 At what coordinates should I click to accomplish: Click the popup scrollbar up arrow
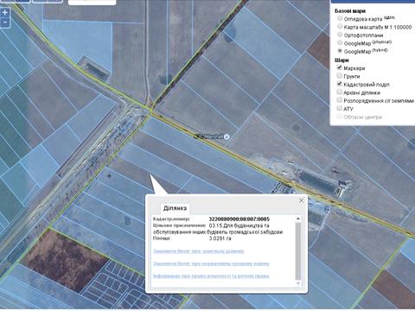click(298, 219)
